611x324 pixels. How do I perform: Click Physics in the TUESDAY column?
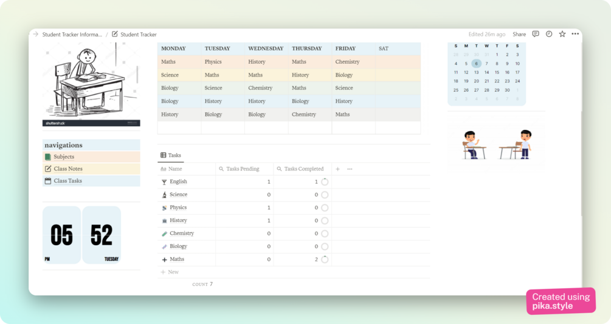[213, 62]
